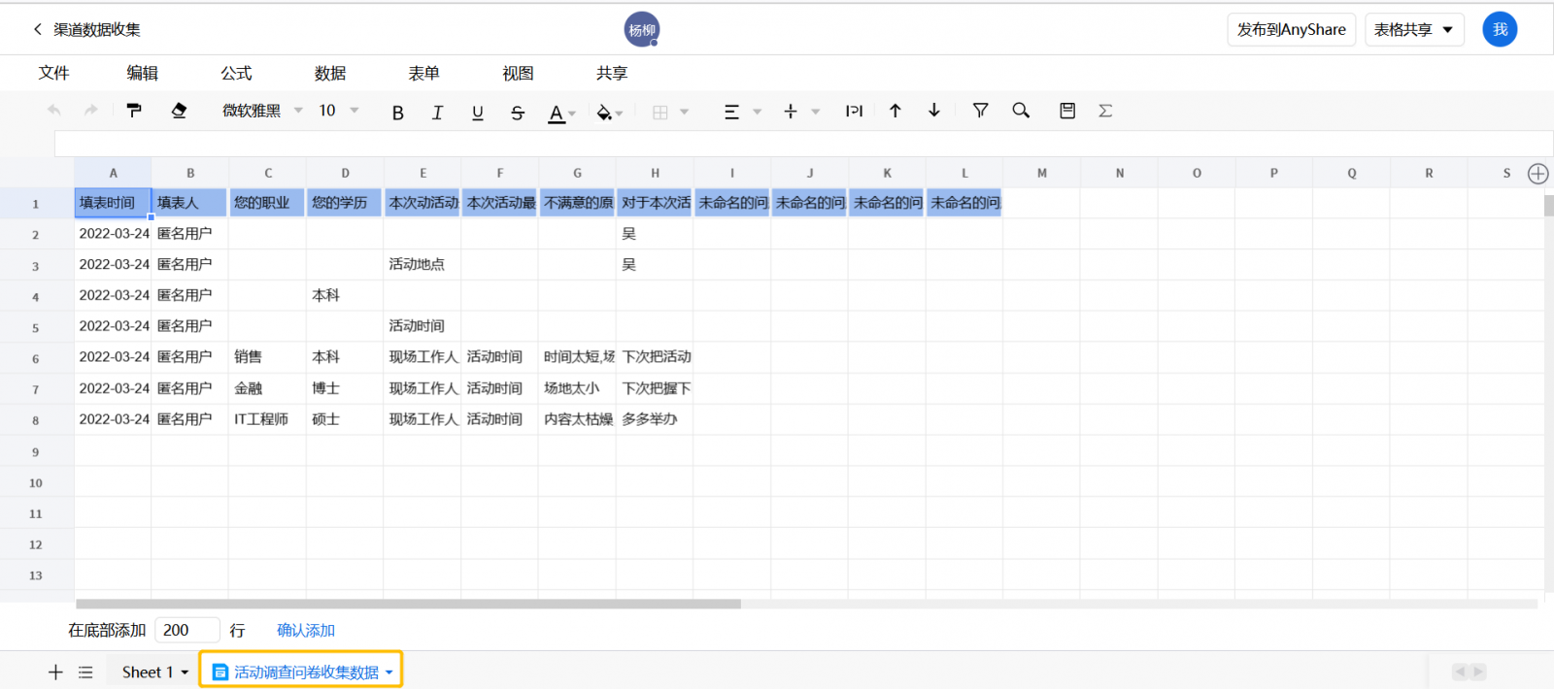Select the 您的职业 header cell

[268, 203]
